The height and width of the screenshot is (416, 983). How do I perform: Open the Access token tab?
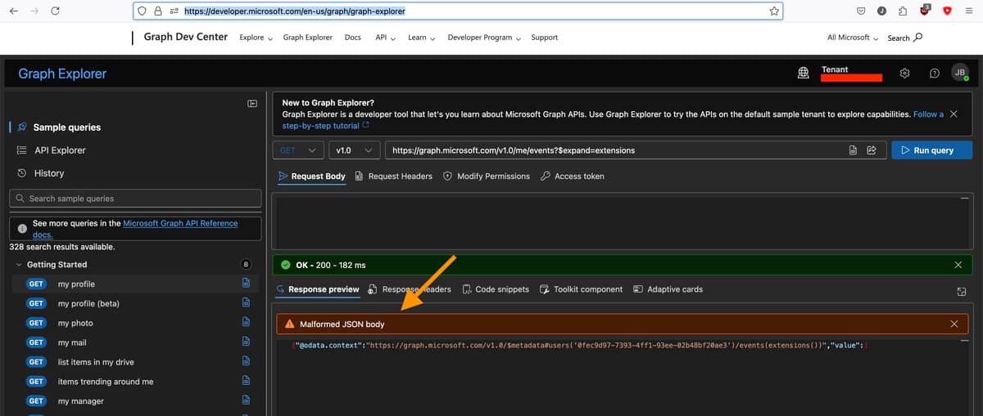click(572, 176)
